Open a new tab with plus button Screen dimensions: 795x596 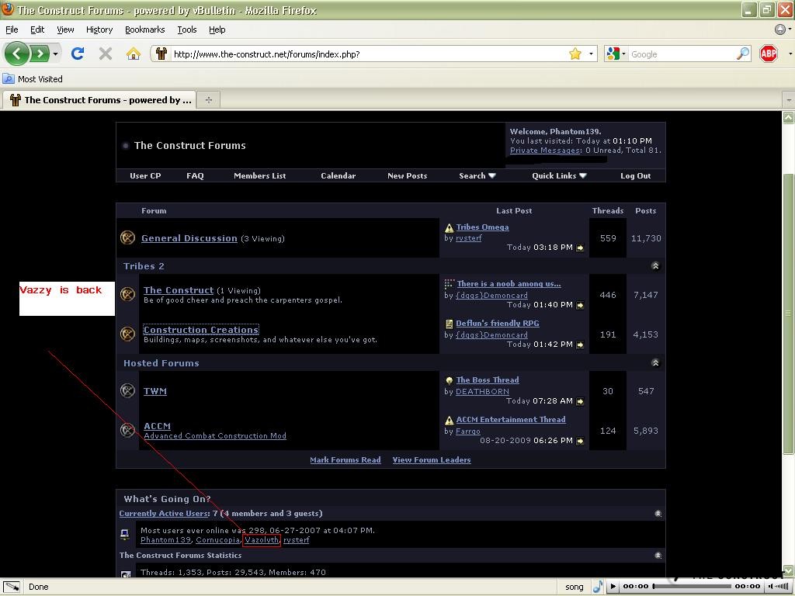coord(208,100)
